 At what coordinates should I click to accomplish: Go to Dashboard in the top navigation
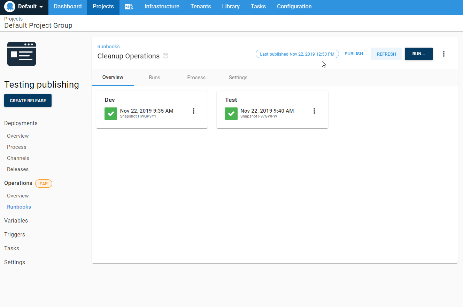tap(68, 7)
